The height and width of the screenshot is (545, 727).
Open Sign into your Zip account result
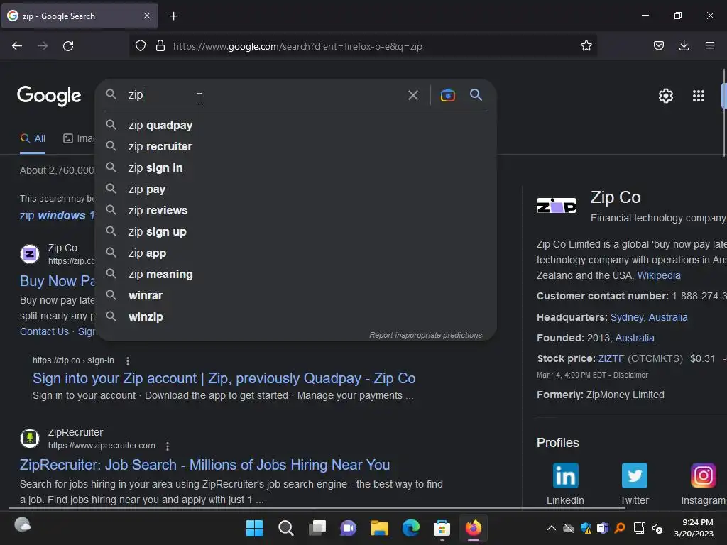tap(224, 378)
